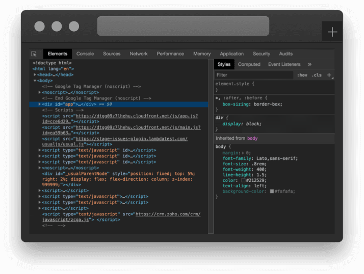Show more Styles pane tabs chevron

(309, 64)
